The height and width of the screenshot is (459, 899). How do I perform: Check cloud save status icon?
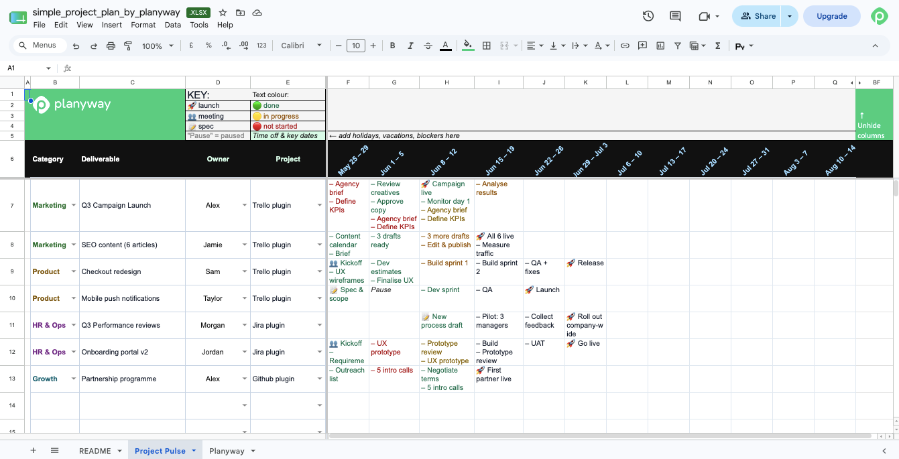pos(257,13)
